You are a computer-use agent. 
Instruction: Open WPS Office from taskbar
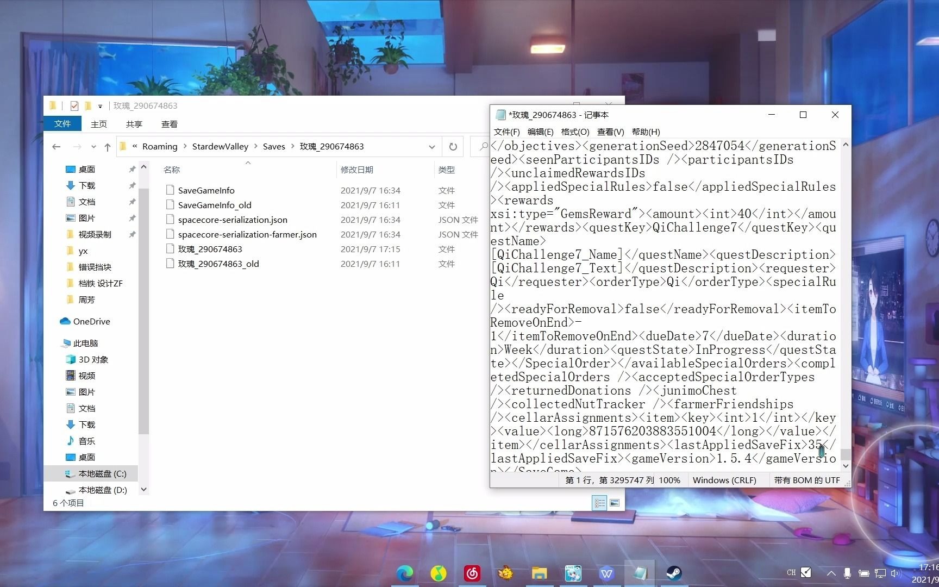(606, 573)
